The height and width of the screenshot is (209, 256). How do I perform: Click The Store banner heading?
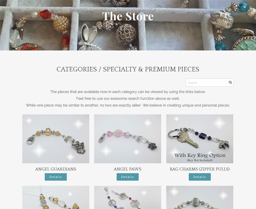click(128, 16)
